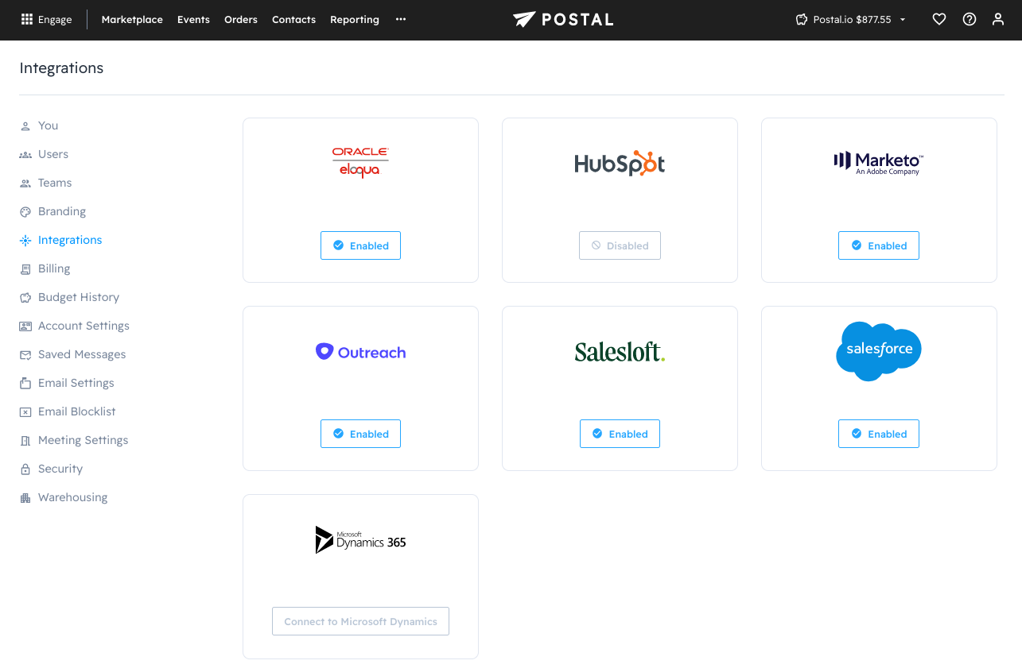Viewport: 1022px width, 672px height.
Task: Open the user profile icon
Action: click(x=998, y=20)
